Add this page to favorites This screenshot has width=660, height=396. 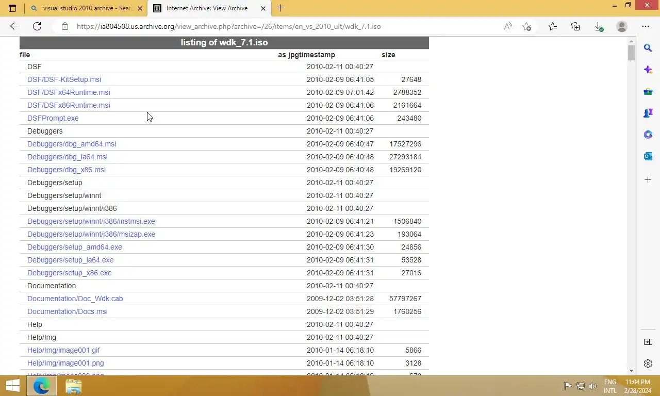(526, 26)
